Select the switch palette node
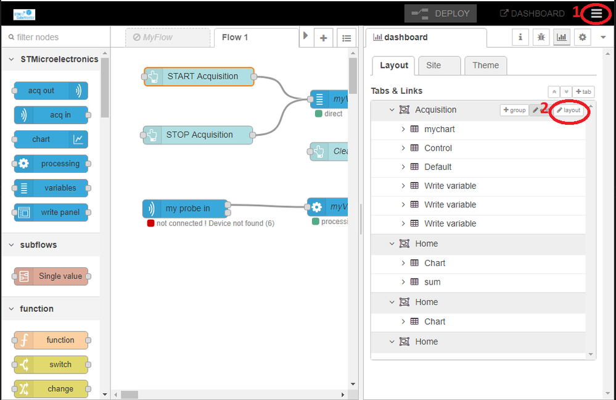Image resolution: width=616 pixels, height=400 pixels. click(x=51, y=365)
